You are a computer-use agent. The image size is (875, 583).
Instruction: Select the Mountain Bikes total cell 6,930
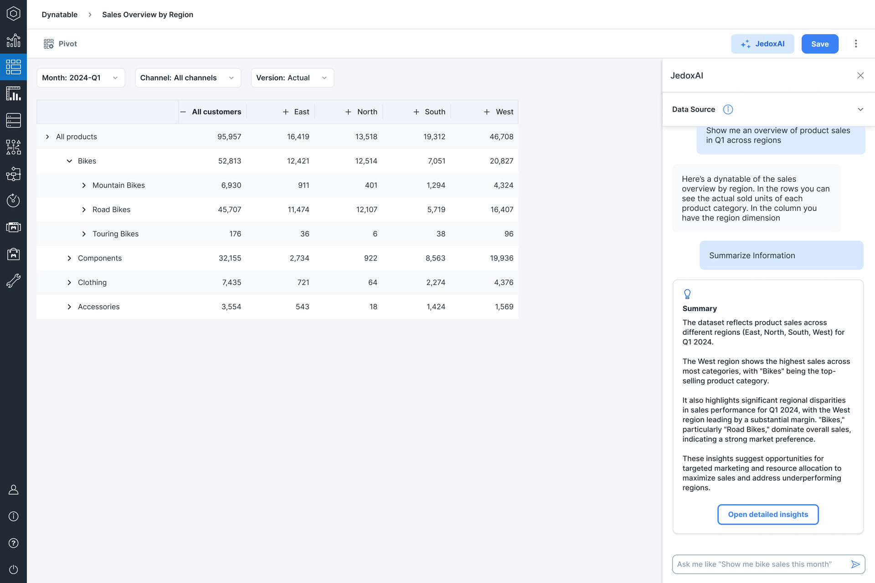tap(231, 185)
